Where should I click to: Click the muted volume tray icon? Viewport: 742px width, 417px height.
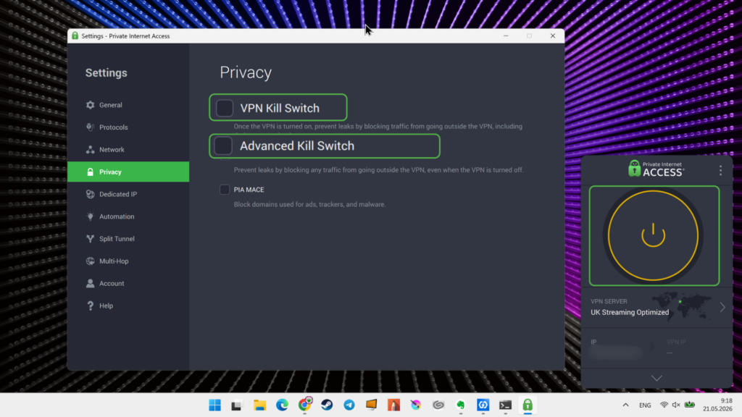coord(676,405)
